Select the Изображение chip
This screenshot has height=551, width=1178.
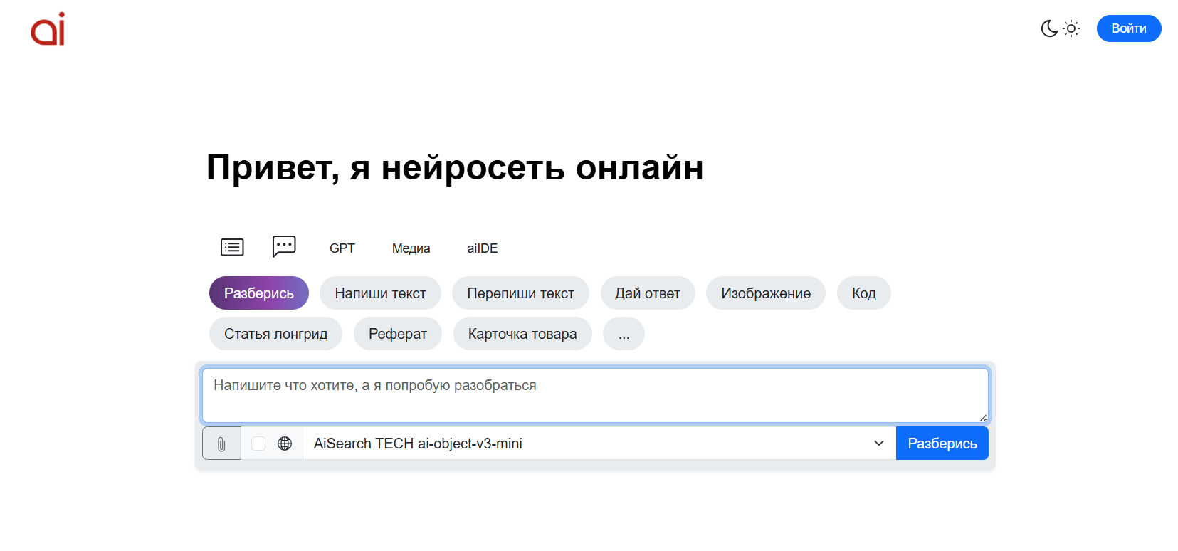coord(766,293)
